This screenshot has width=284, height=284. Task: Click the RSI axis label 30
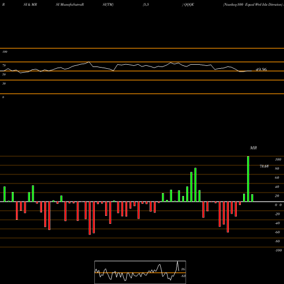tap(4, 83)
